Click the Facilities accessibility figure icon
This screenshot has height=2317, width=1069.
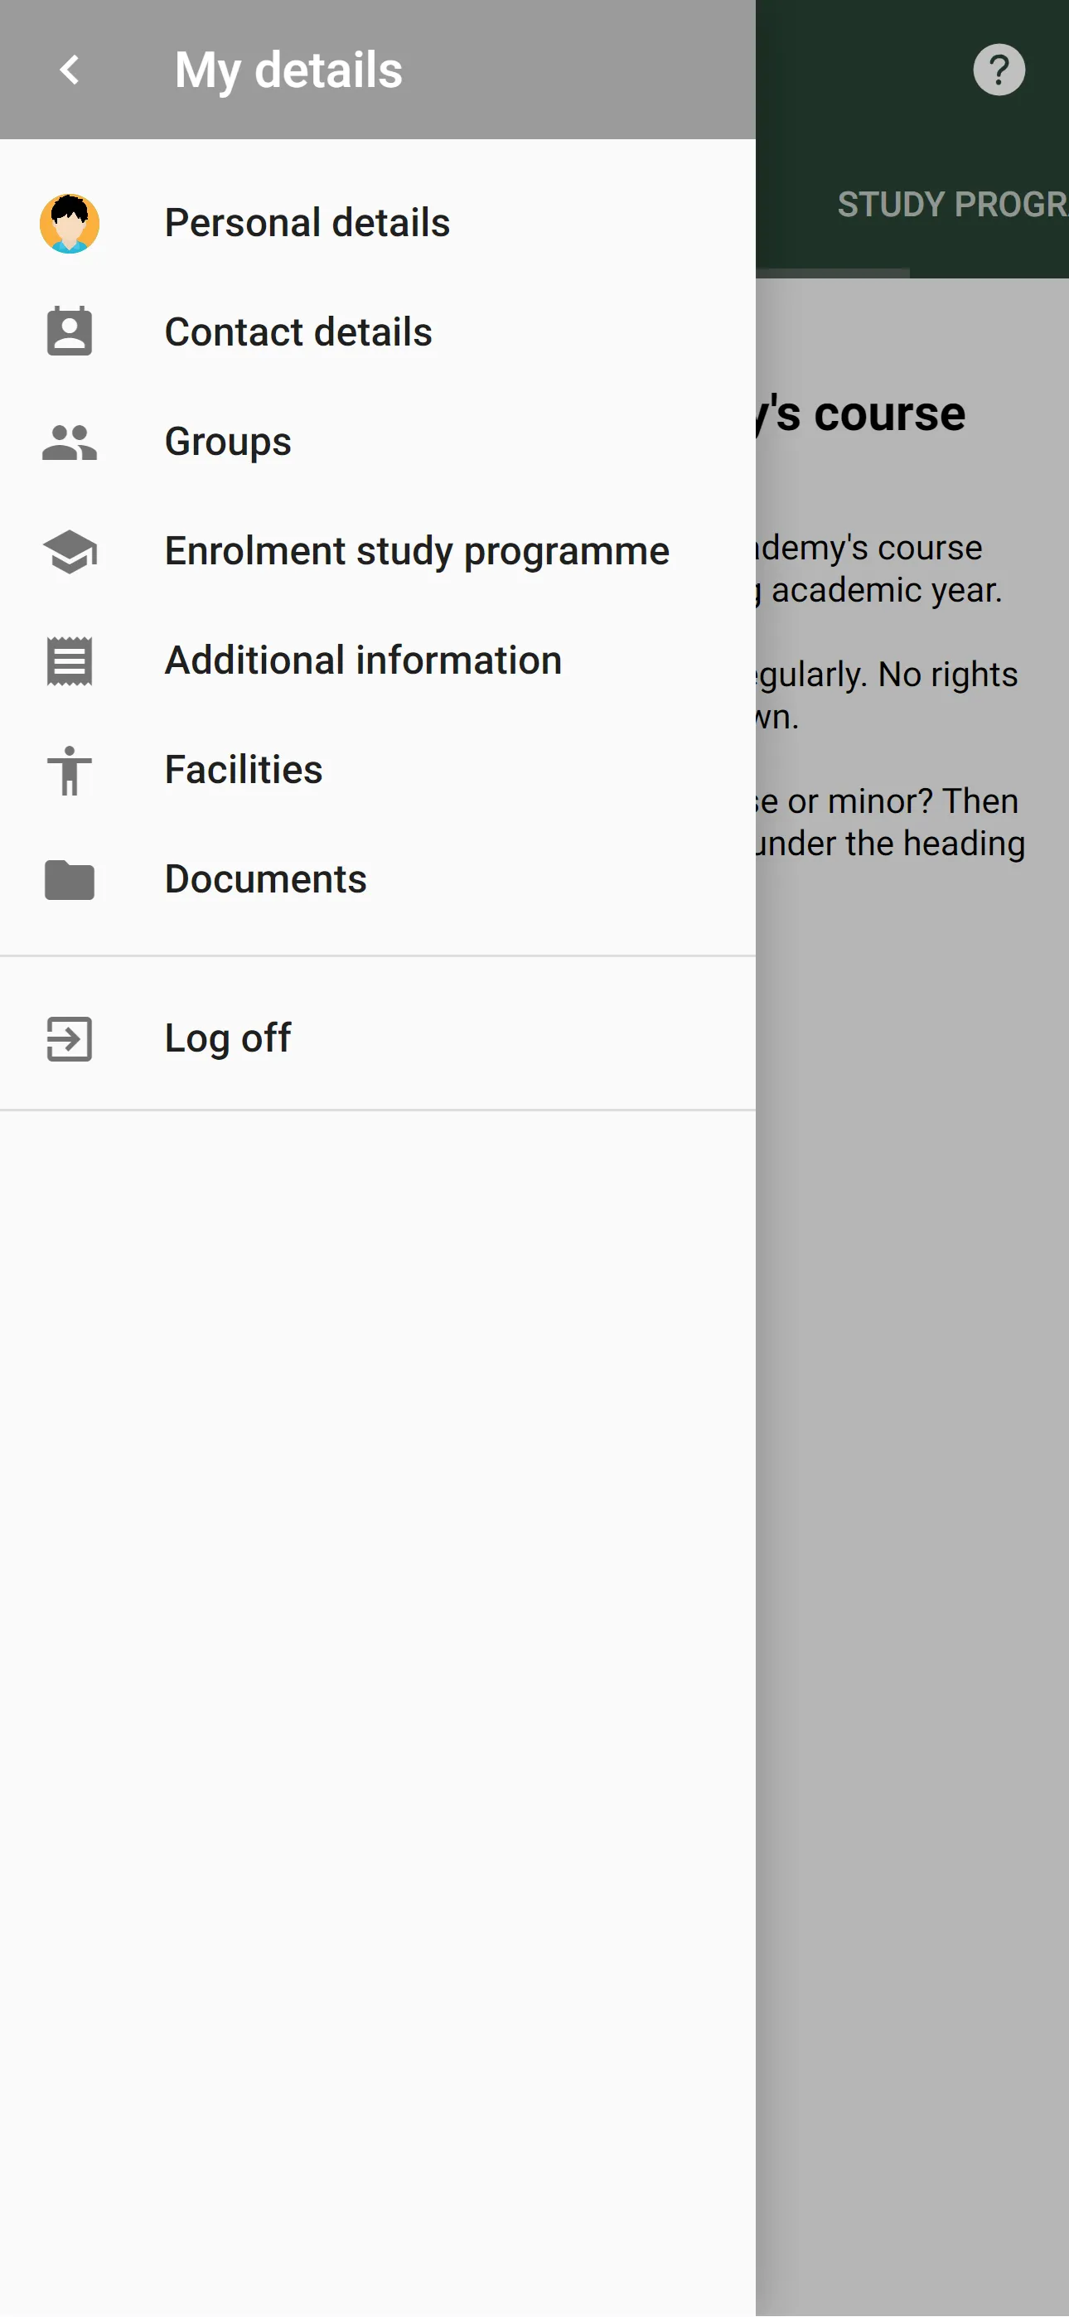pyautogui.click(x=70, y=771)
